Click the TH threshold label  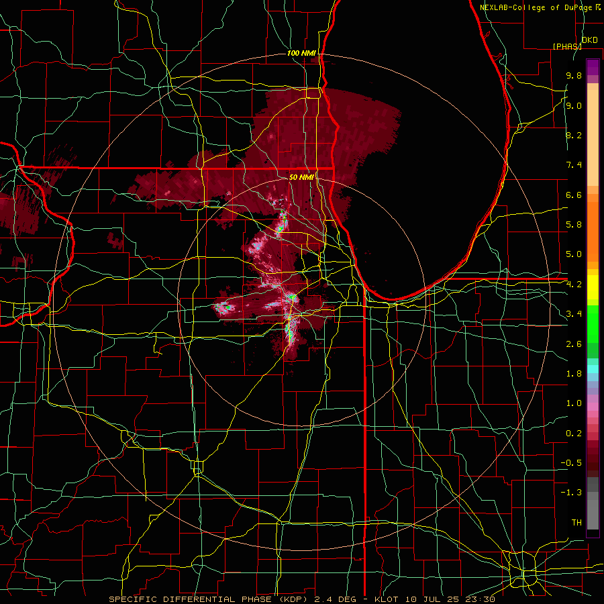pyautogui.click(x=576, y=523)
